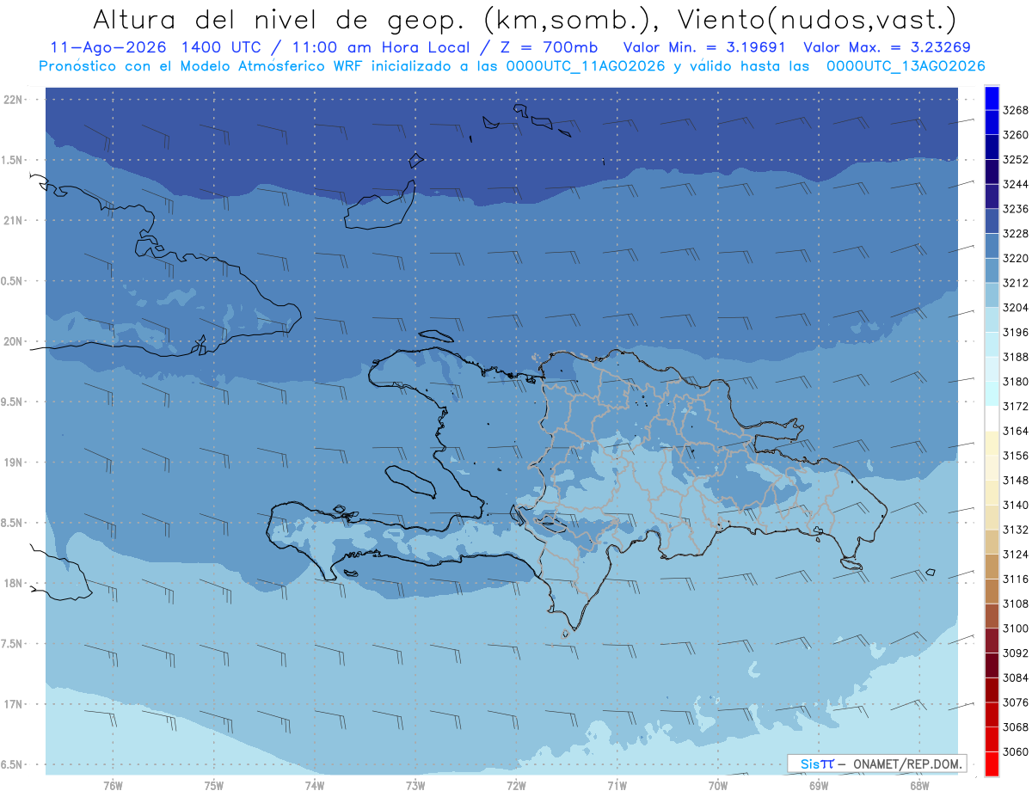Click the legend swatch between 3204 and 3196
1032x797 pixels.
coord(992,320)
